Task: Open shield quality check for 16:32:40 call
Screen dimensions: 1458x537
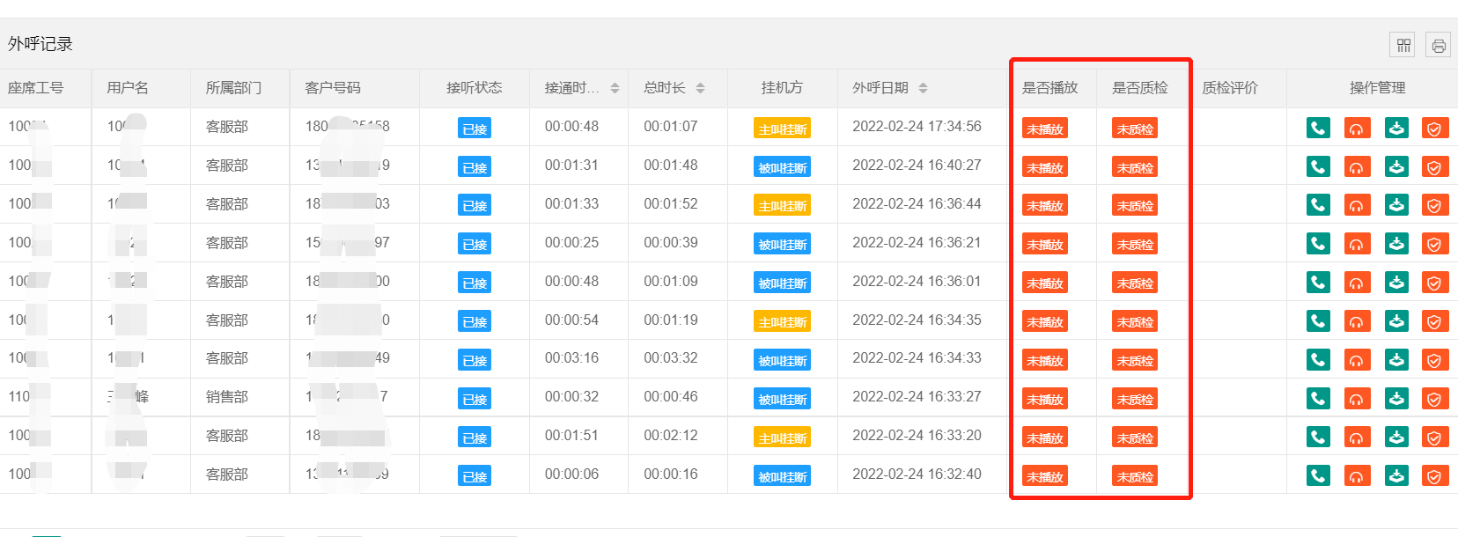Action: [1434, 476]
